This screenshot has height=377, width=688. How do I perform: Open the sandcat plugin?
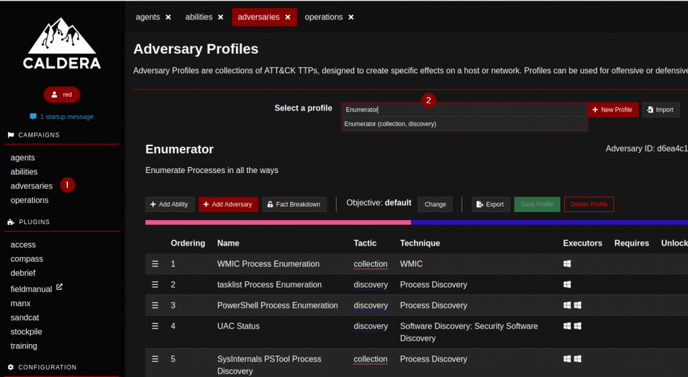coord(25,317)
